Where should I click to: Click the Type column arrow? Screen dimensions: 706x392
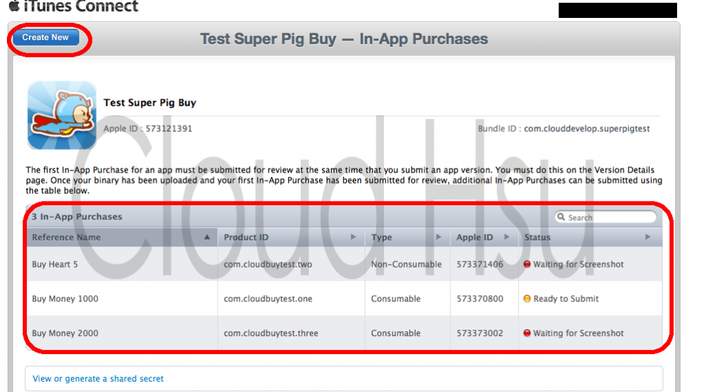[x=438, y=237]
